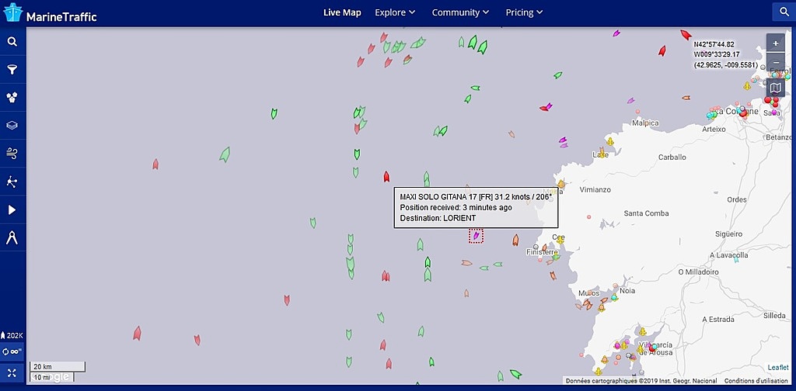Click the Arteixo town label
Screen dimensions: 796x391
point(714,129)
